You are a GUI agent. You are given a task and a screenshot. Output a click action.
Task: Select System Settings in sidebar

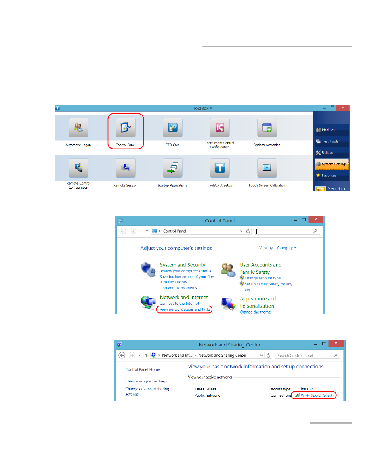tap(332, 164)
